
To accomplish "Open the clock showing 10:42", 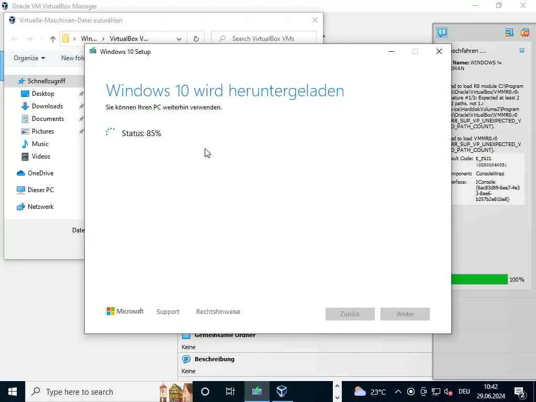I will 490,392.
